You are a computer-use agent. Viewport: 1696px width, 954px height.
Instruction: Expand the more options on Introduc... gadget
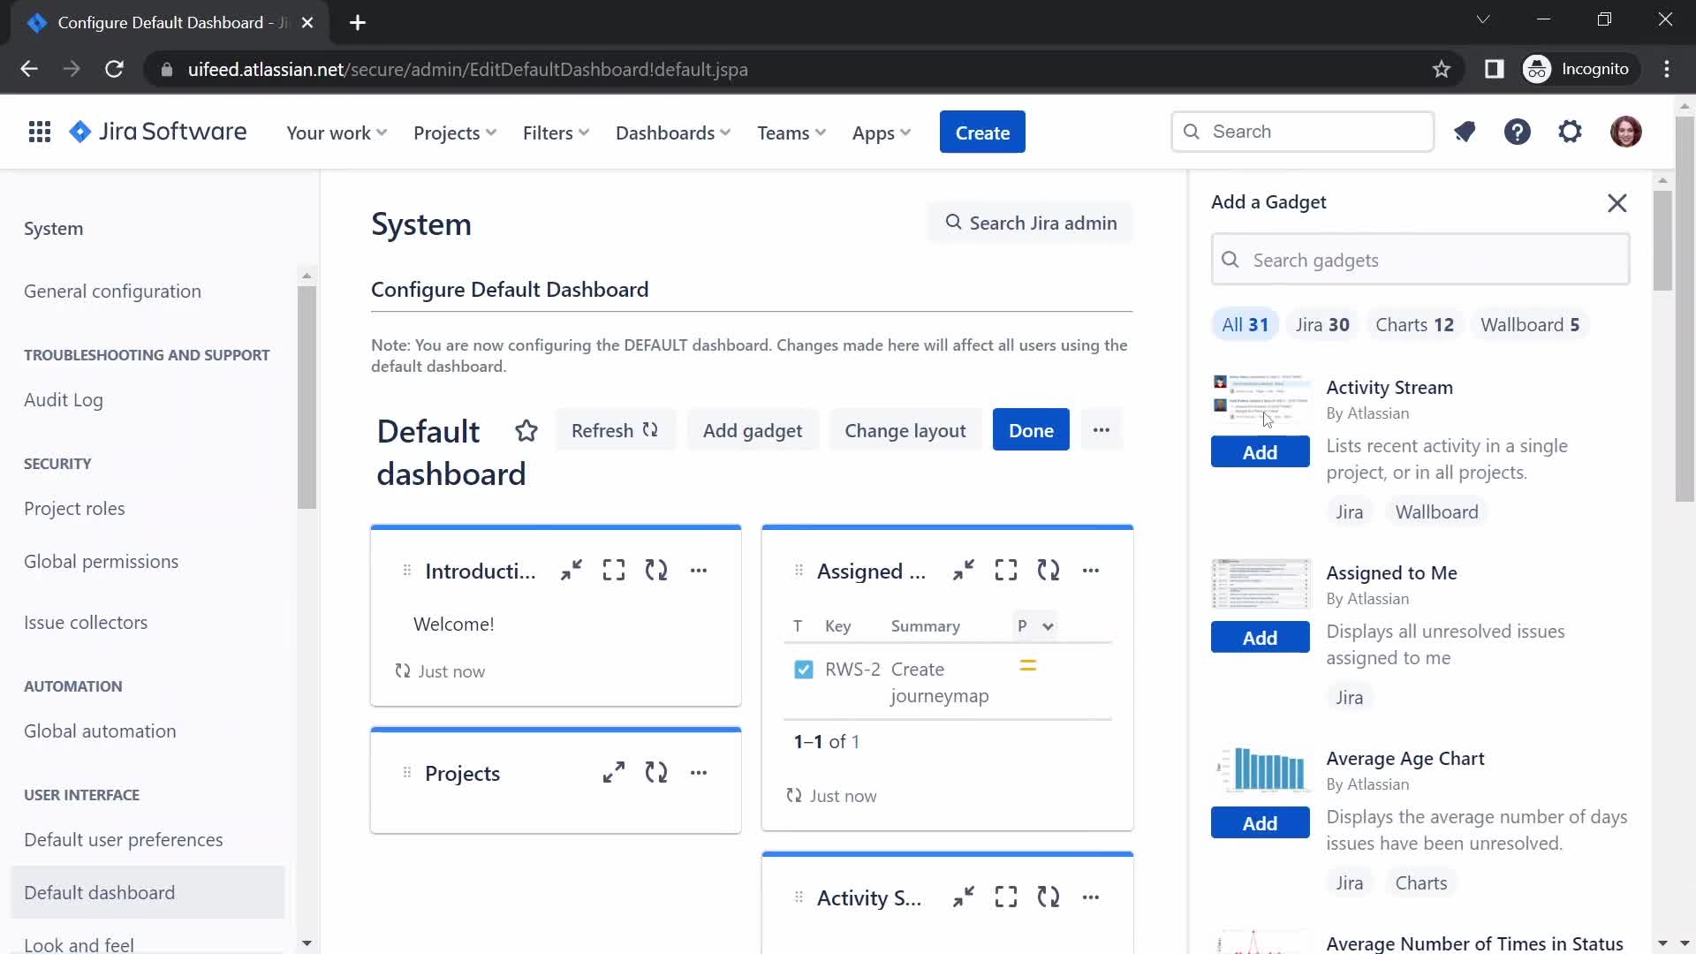click(700, 571)
